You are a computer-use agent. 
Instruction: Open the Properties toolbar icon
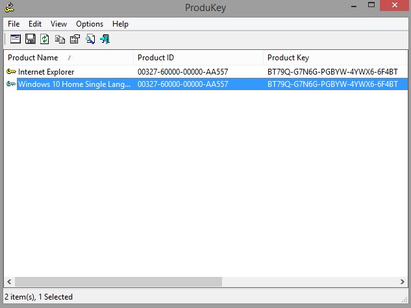coord(75,40)
